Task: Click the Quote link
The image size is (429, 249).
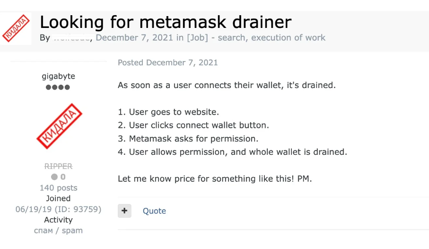Action: click(x=154, y=211)
